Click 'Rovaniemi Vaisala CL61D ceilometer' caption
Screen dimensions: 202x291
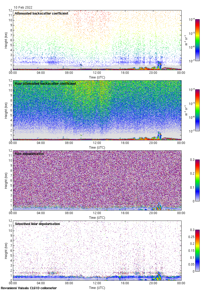[x=29, y=288]
